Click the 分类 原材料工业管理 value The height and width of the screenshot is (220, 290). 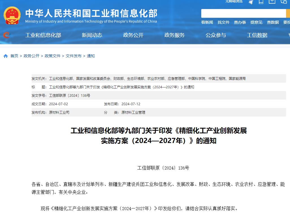[x=133, y=113]
